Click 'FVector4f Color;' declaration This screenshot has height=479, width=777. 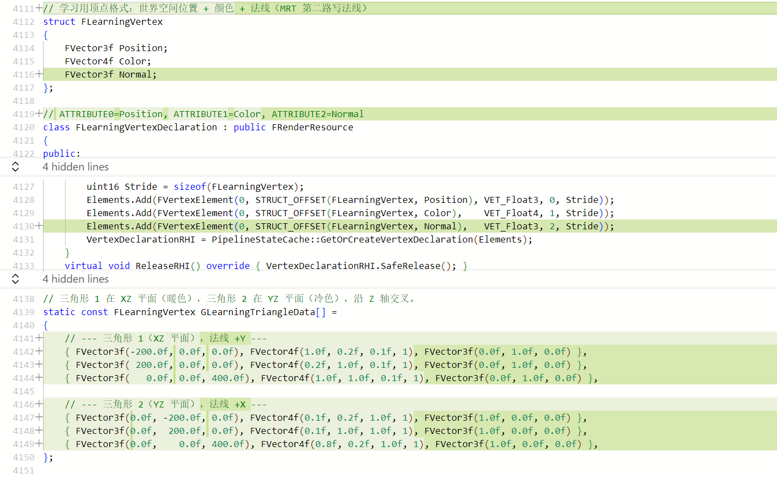click(108, 61)
